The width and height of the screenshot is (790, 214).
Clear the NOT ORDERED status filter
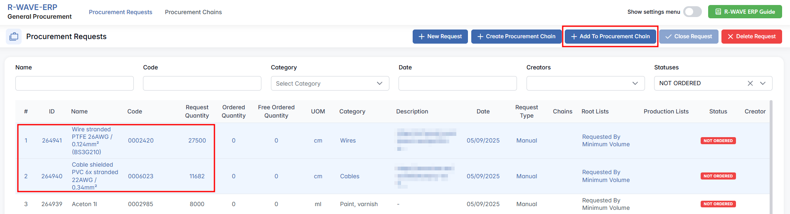click(750, 83)
